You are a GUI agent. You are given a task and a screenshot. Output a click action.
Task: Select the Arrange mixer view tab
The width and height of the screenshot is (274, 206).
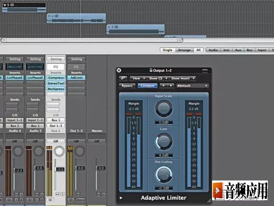(184, 50)
